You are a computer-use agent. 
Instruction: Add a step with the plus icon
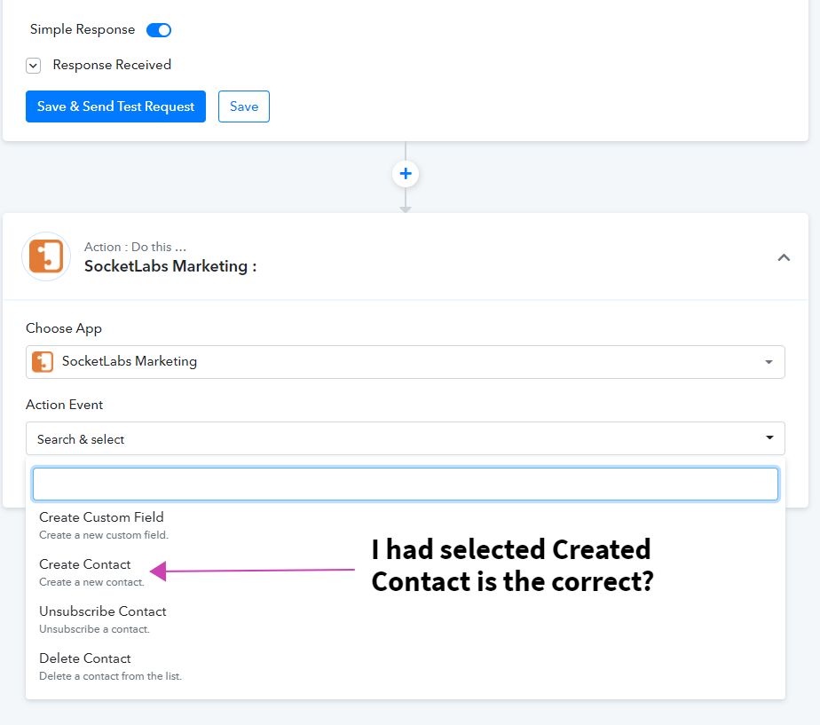coord(406,174)
